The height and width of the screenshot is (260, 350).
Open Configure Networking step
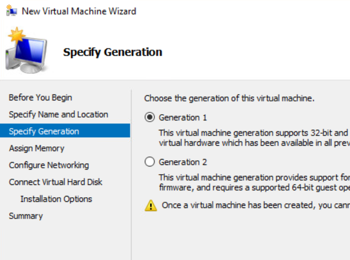coord(49,165)
